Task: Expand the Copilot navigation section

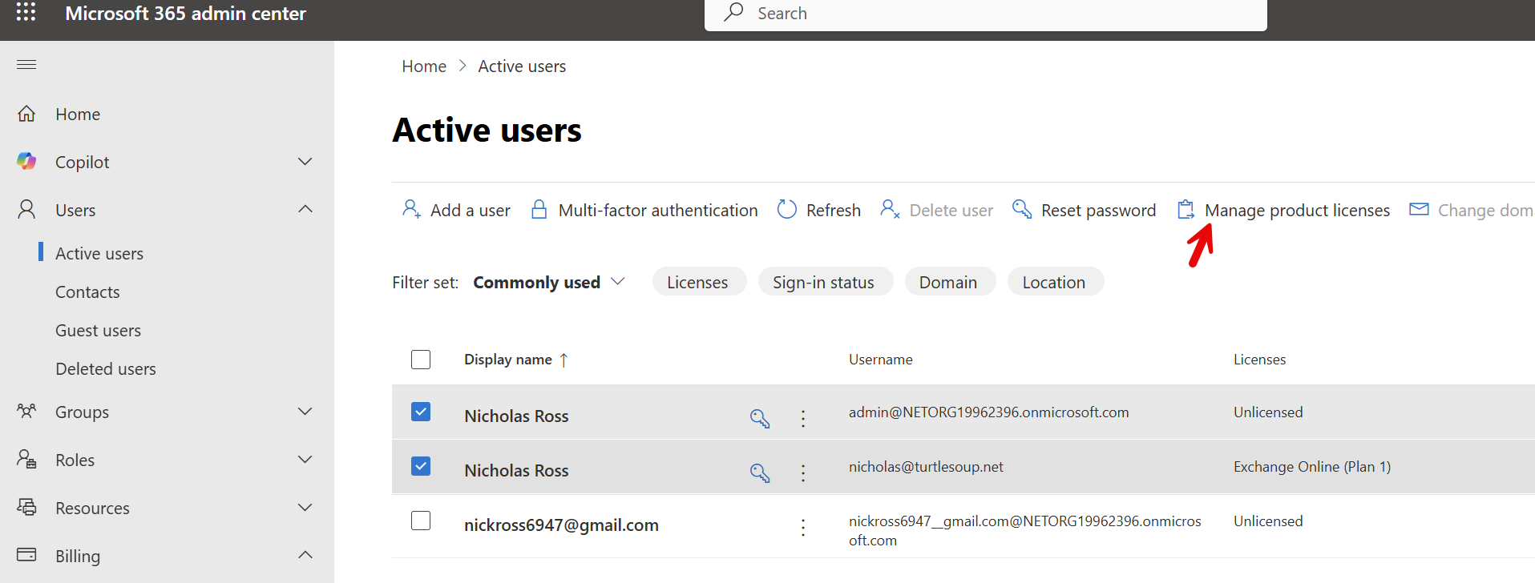Action: point(305,162)
